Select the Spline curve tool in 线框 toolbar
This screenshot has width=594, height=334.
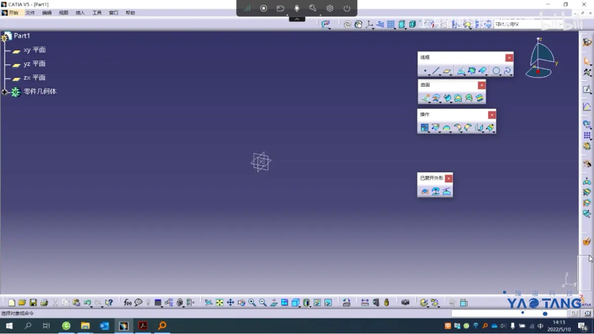pyautogui.click(x=507, y=71)
